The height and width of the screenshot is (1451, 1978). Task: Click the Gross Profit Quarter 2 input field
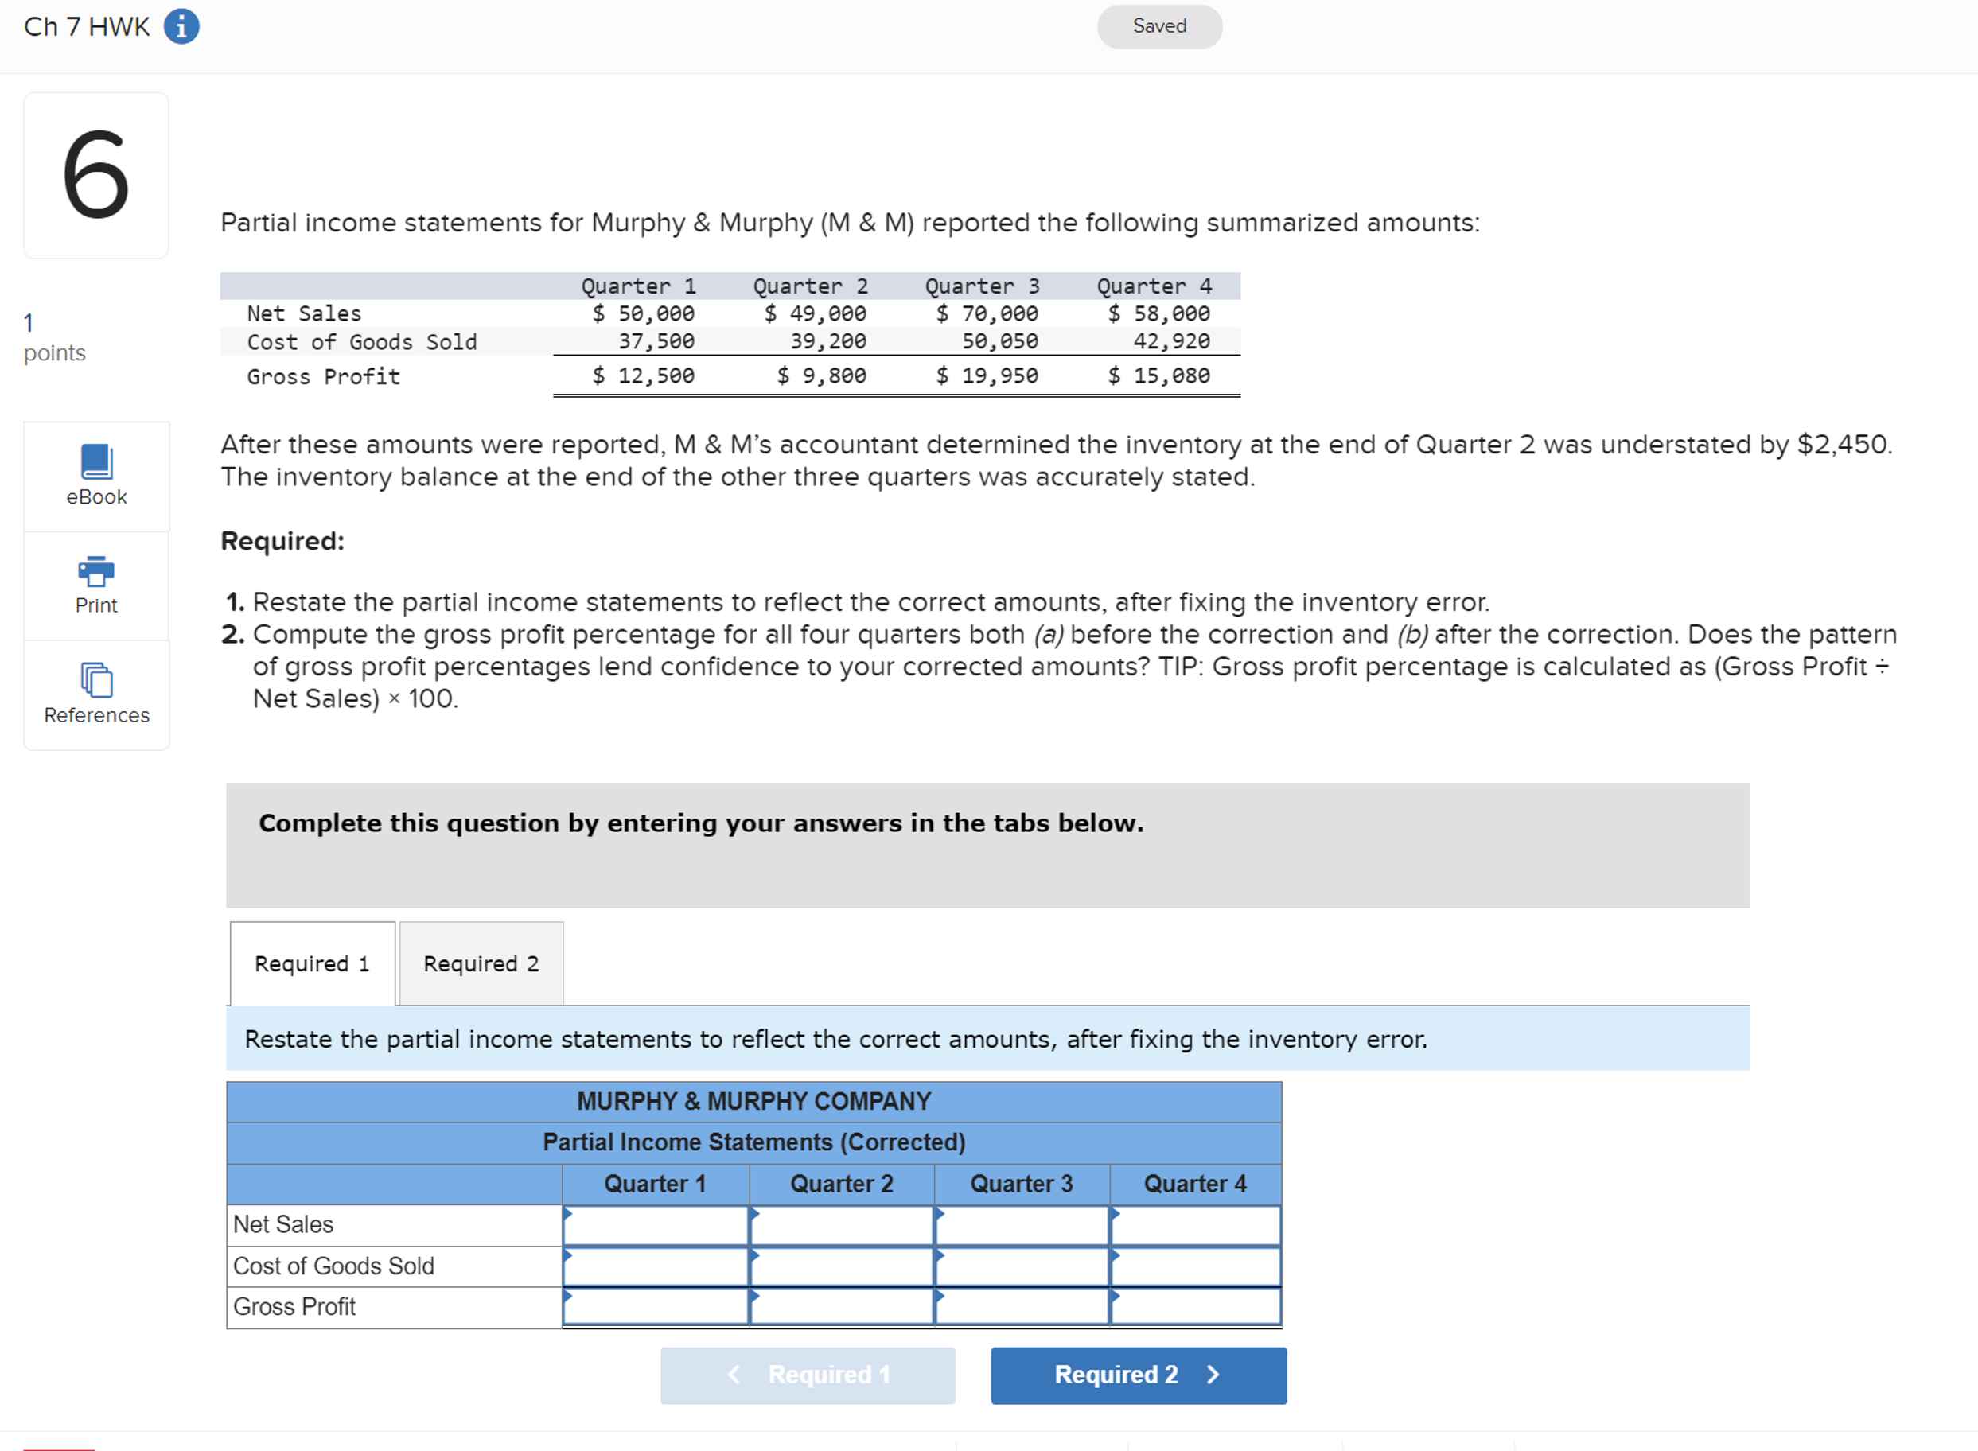pyautogui.click(x=842, y=1306)
